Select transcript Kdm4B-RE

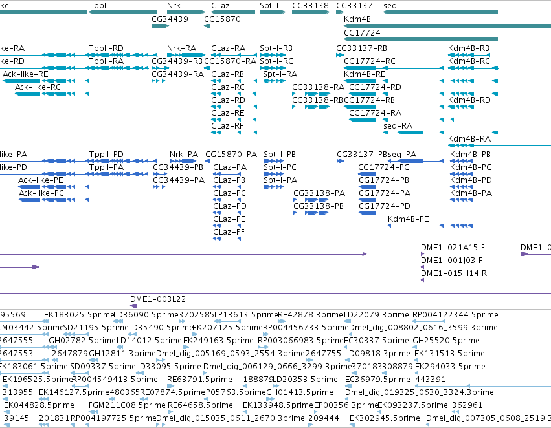click(x=365, y=74)
